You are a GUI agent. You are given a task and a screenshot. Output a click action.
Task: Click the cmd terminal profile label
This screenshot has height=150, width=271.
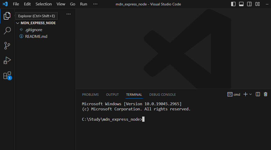[x=234, y=94]
